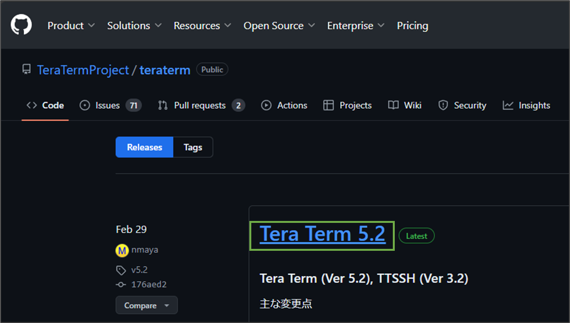Screen dimensions: 570x323
Task: Click the commit icon beside 176aed2
Action: point(121,284)
